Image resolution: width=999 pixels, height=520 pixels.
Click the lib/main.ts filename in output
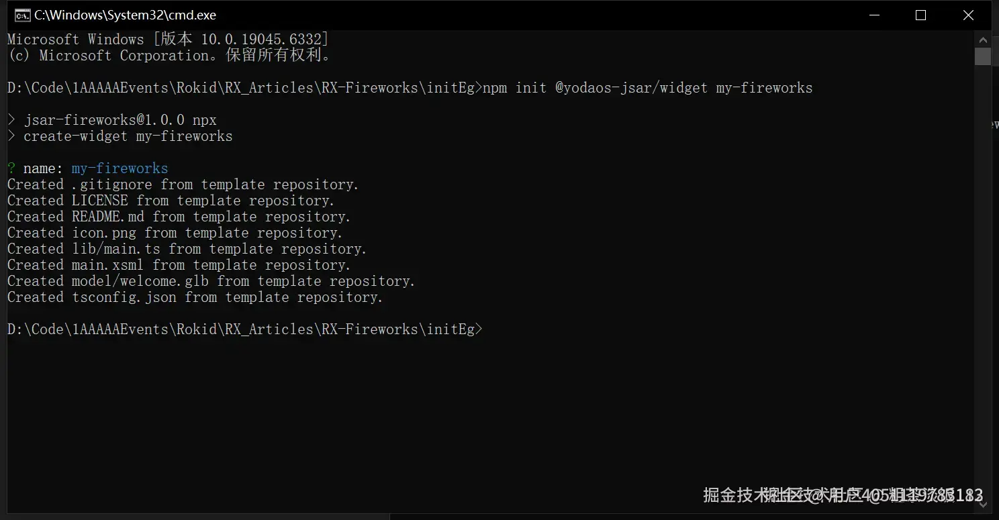coord(116,249)
